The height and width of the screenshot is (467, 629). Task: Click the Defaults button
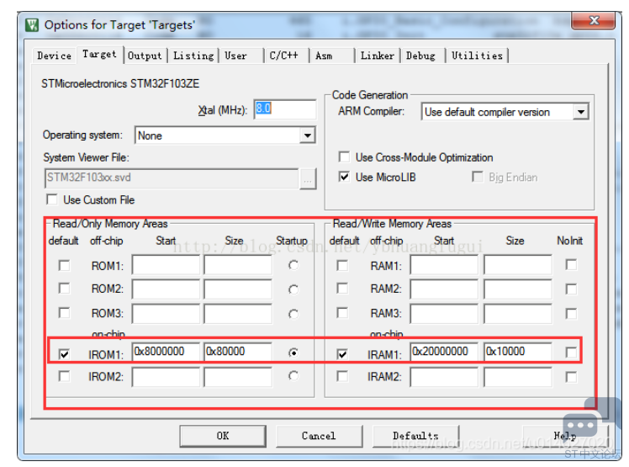click(x=415, y=436)
